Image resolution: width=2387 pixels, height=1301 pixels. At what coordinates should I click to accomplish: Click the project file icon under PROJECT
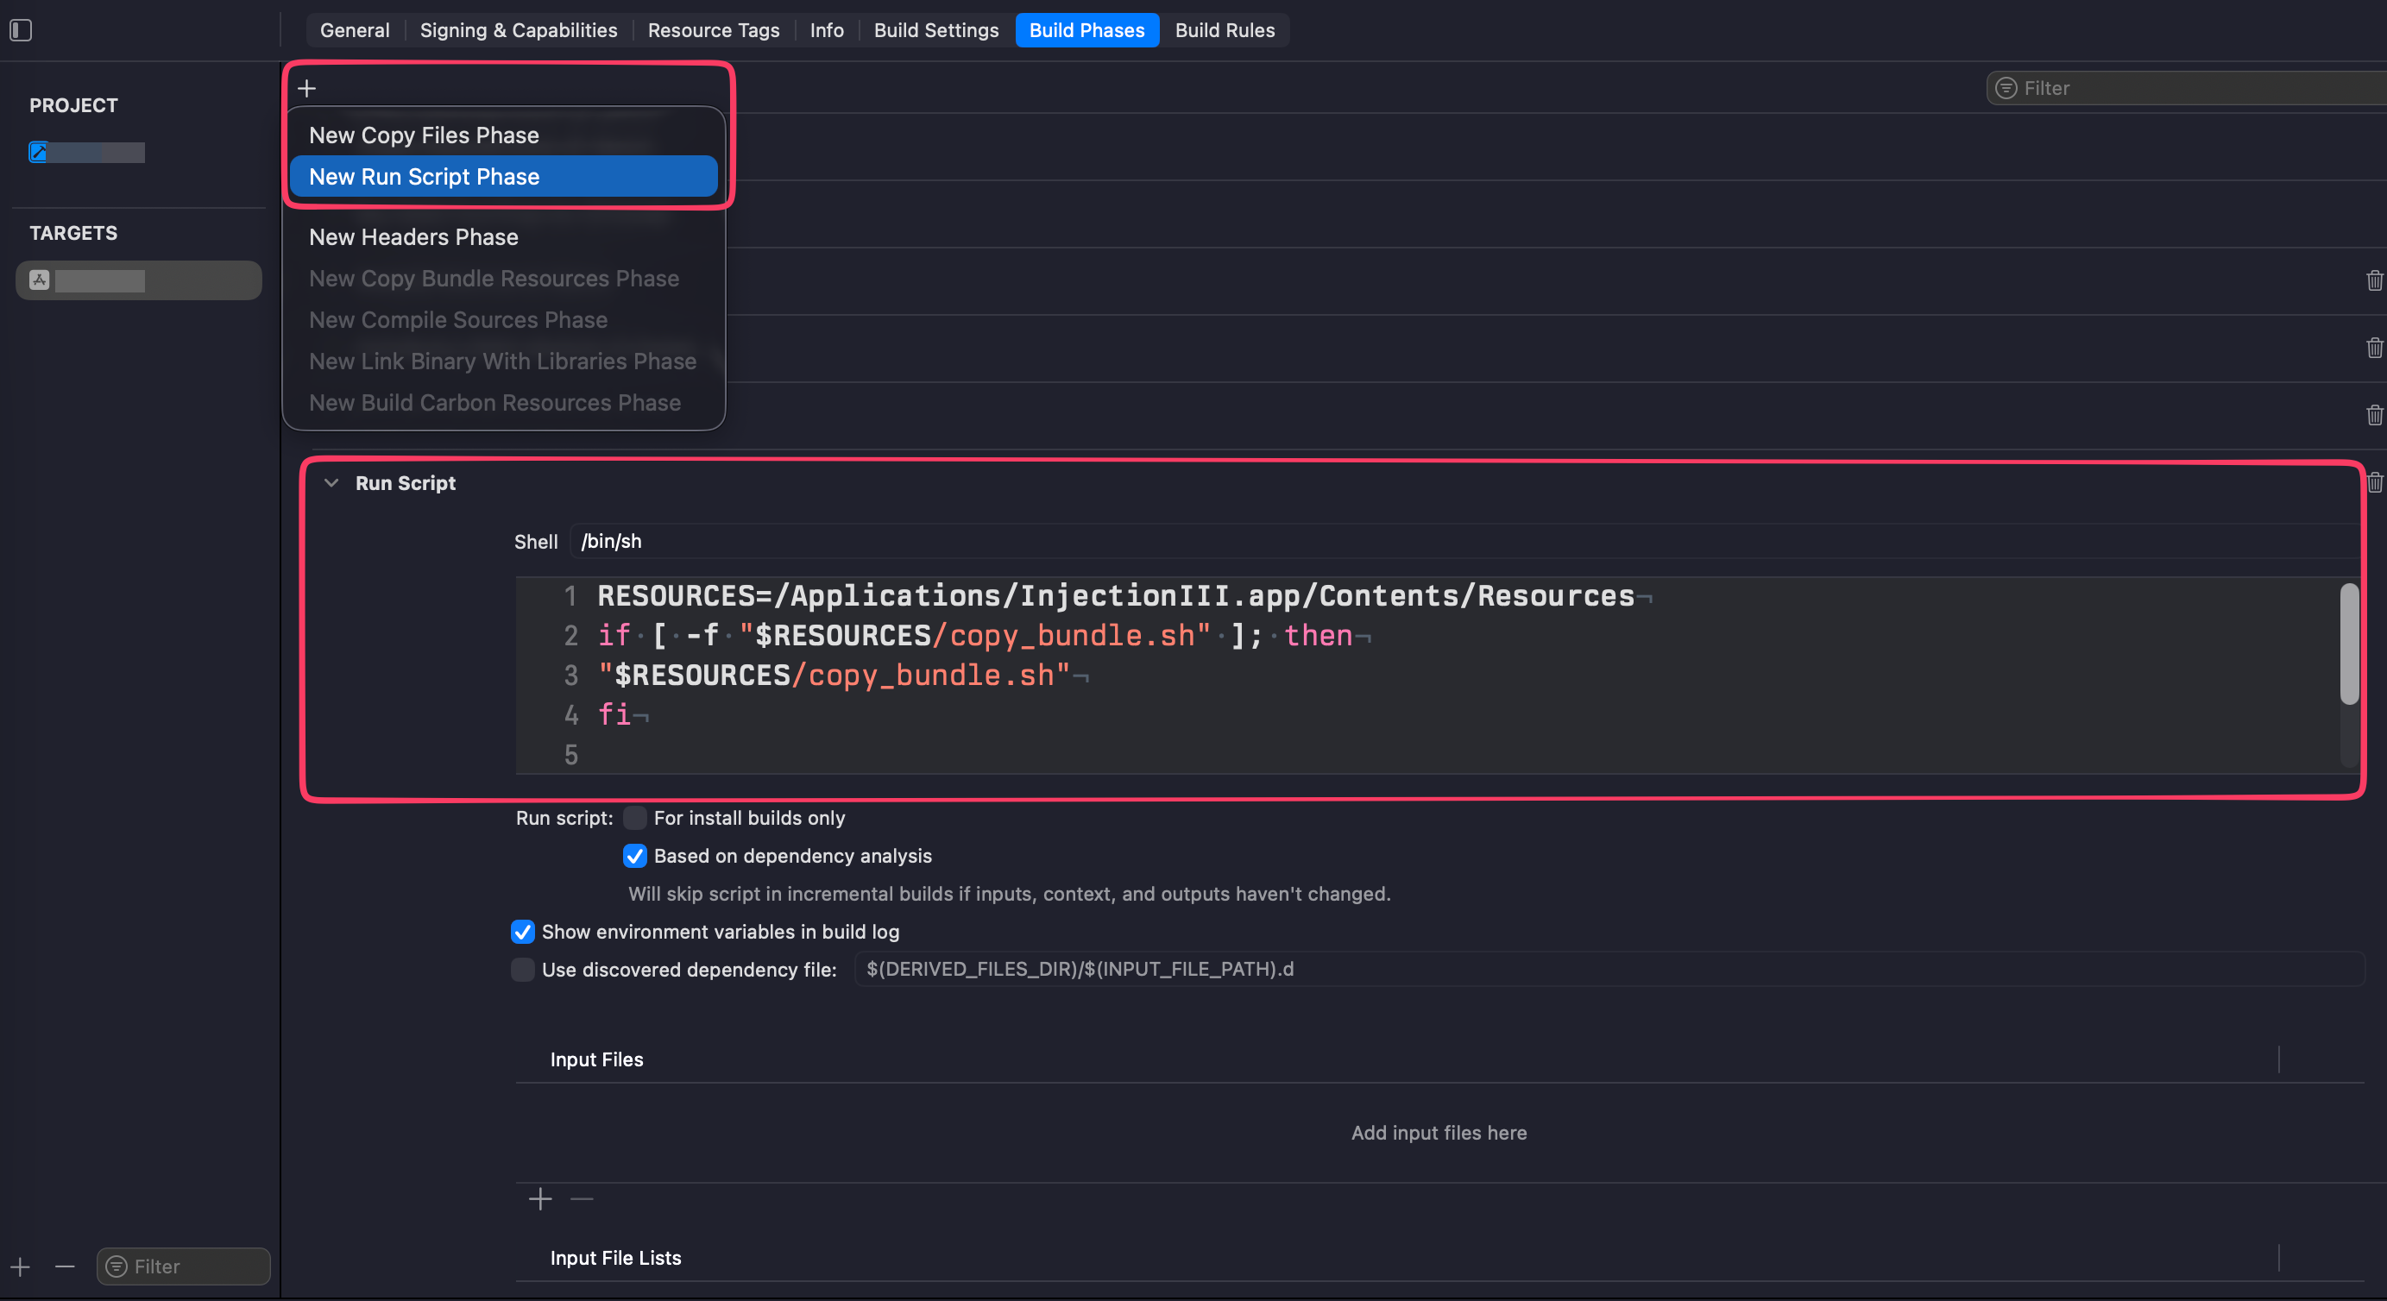pos(39,152)
